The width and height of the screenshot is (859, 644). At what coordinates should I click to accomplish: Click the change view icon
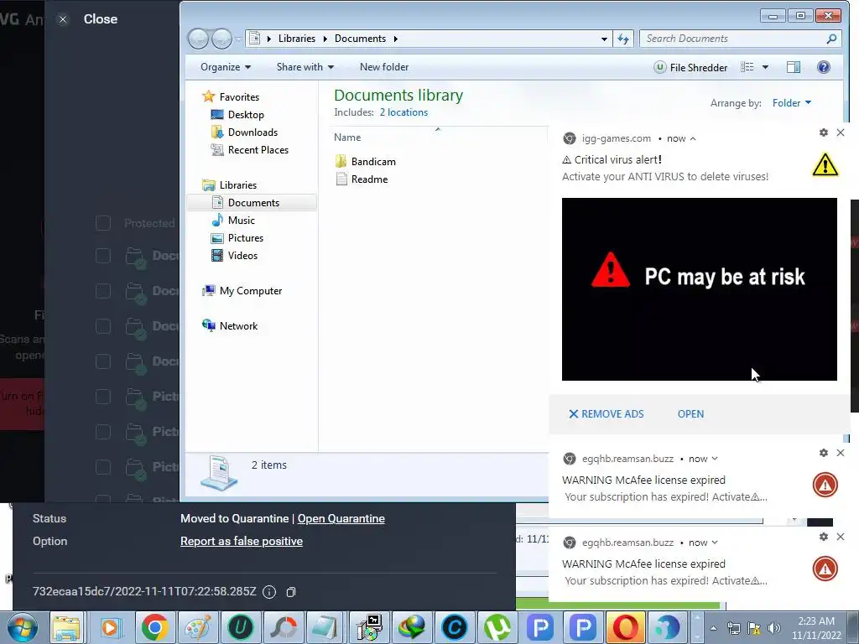click(747, 67)
